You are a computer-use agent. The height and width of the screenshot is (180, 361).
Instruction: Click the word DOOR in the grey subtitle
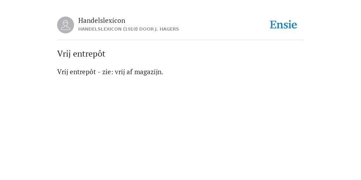(x=146, y=29)
